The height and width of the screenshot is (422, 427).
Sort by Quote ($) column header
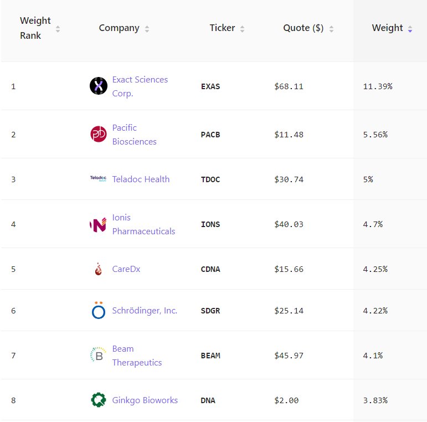pyautogui.click(x=303, y=28)
